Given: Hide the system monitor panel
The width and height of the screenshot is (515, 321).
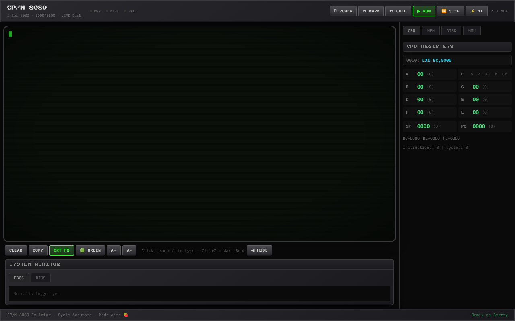Looking at the screenshot, I should click(x=259, y=250).
